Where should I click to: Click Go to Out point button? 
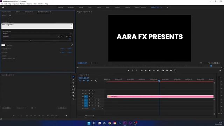point(158,70)
